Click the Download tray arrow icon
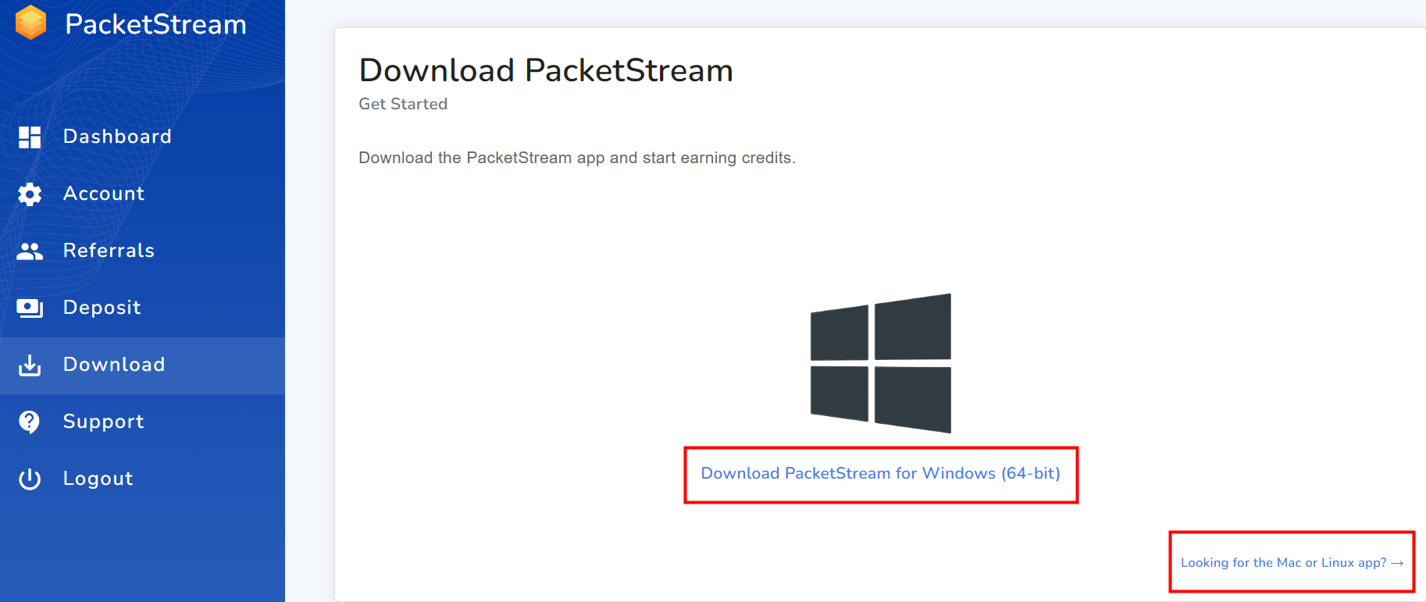The image size is (1426, 602). 30,365
